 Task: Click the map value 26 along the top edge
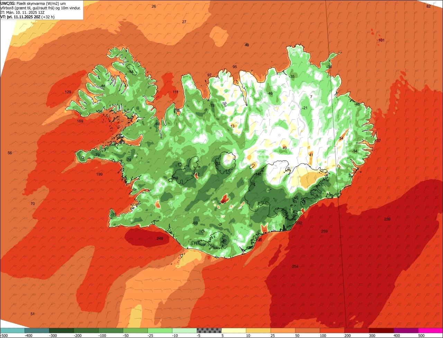tap(154, 7)
